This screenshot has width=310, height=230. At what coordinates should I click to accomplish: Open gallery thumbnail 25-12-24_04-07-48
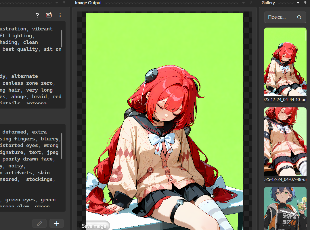[x=285, y=142]
